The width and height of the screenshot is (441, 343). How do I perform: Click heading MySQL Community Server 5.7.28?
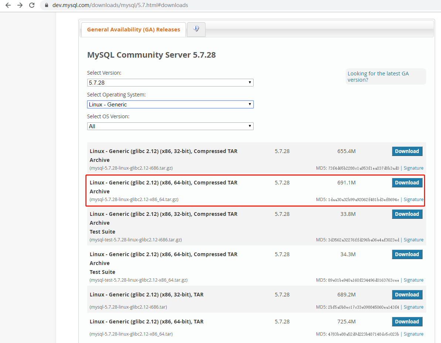click(x=151, y=55)
